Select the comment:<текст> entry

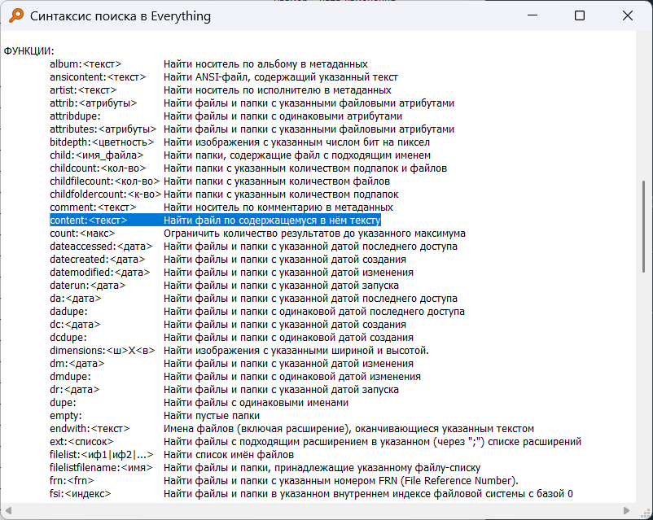(x=93, y=208)
